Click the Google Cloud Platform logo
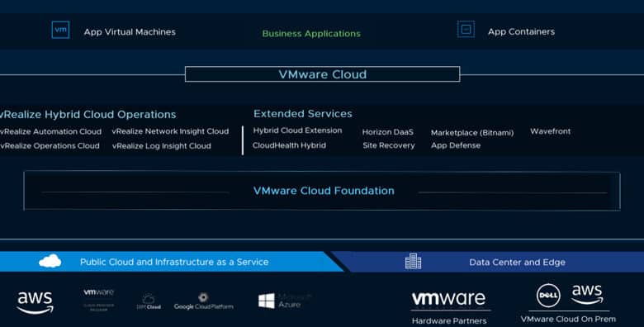 204,301
